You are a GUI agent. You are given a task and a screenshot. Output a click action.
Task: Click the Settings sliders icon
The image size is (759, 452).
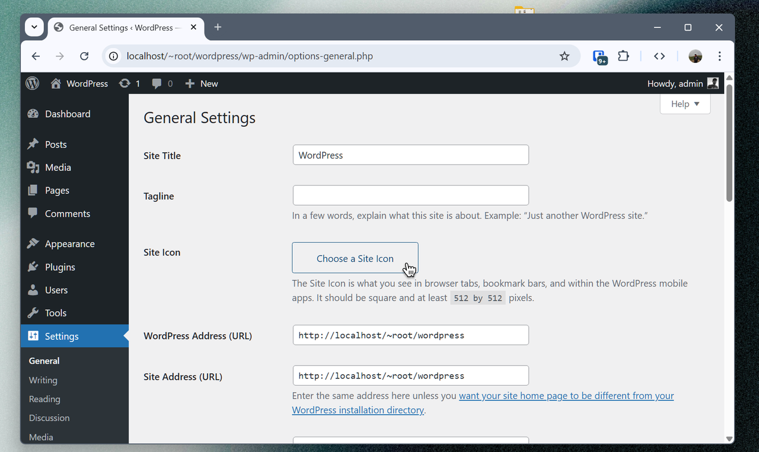pyautogui.click(x=33, y=336)
